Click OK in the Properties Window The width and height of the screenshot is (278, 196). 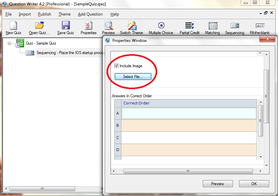pyautogui.click(x=254, y=184)
